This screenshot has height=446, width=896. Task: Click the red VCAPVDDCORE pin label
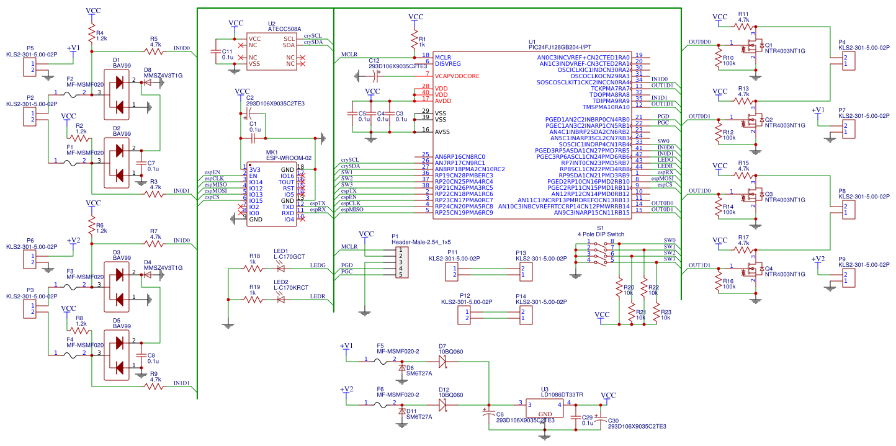[458, 76]
